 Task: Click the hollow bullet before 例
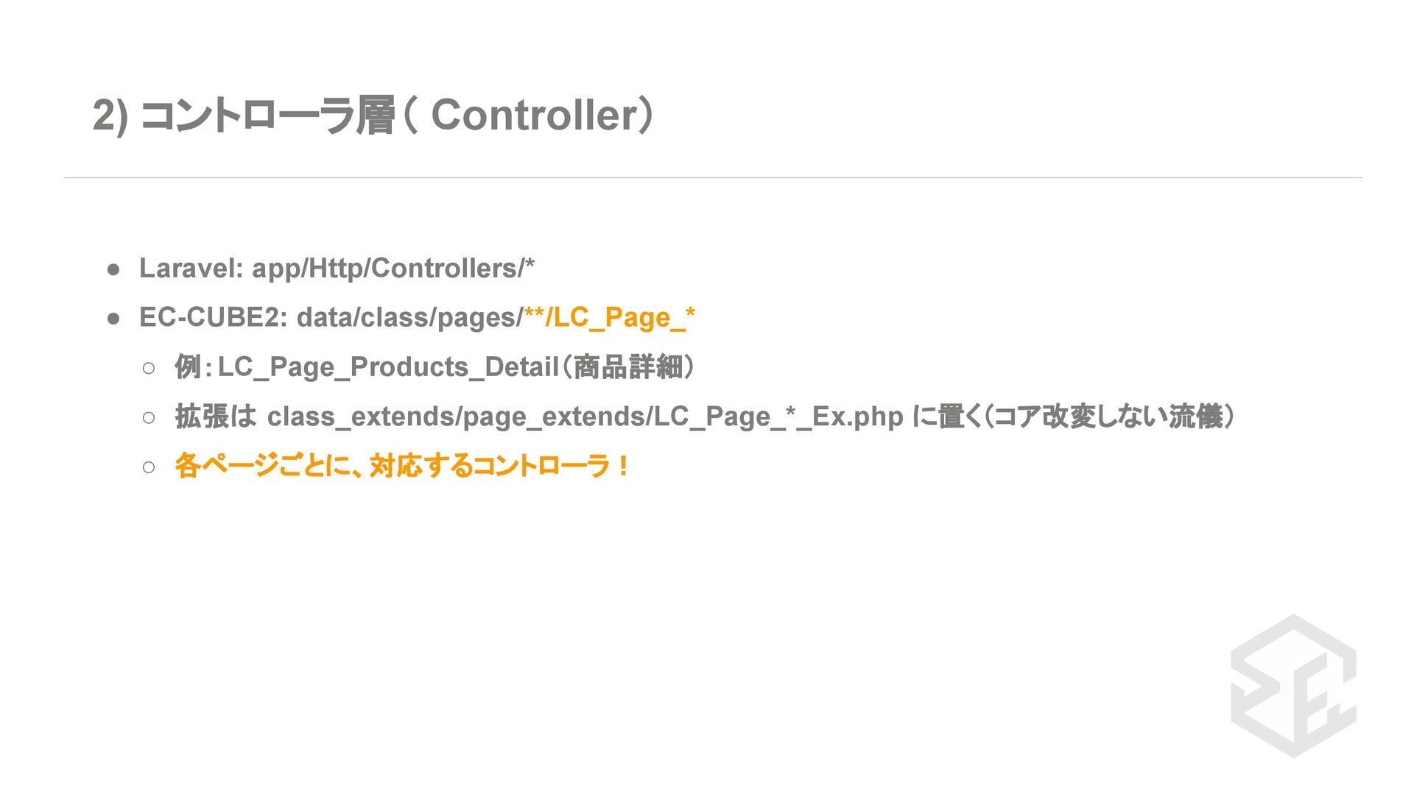149,368
